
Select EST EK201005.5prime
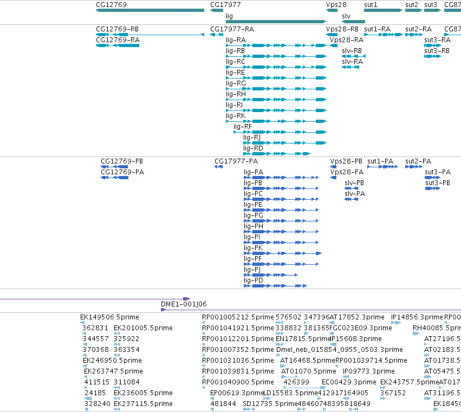click(x=116, y=333)
